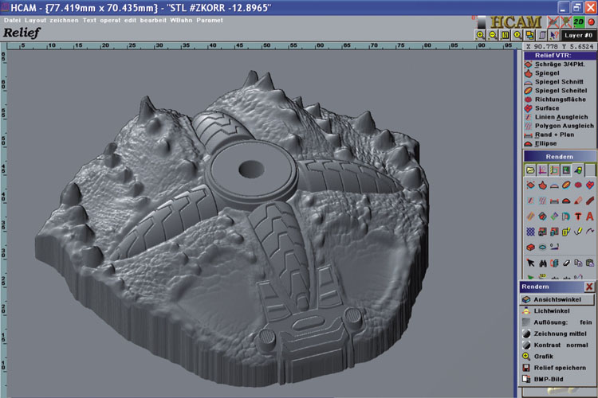
Task: Change the Auflösung: fein setting
Action: coord(557,322)
